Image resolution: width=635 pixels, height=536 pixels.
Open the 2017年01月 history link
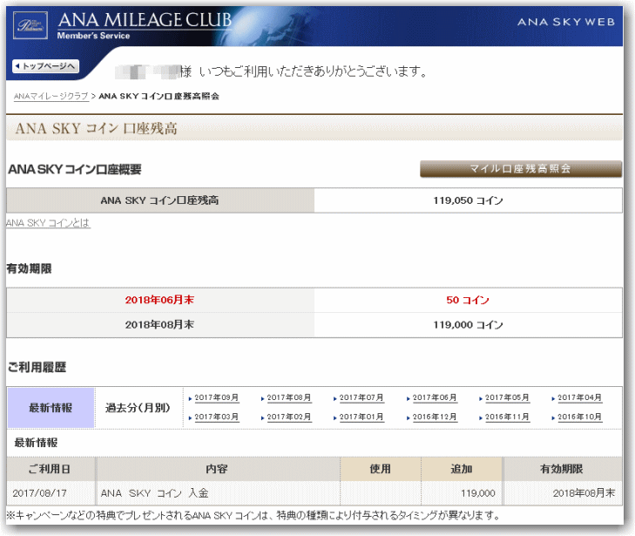361,417
